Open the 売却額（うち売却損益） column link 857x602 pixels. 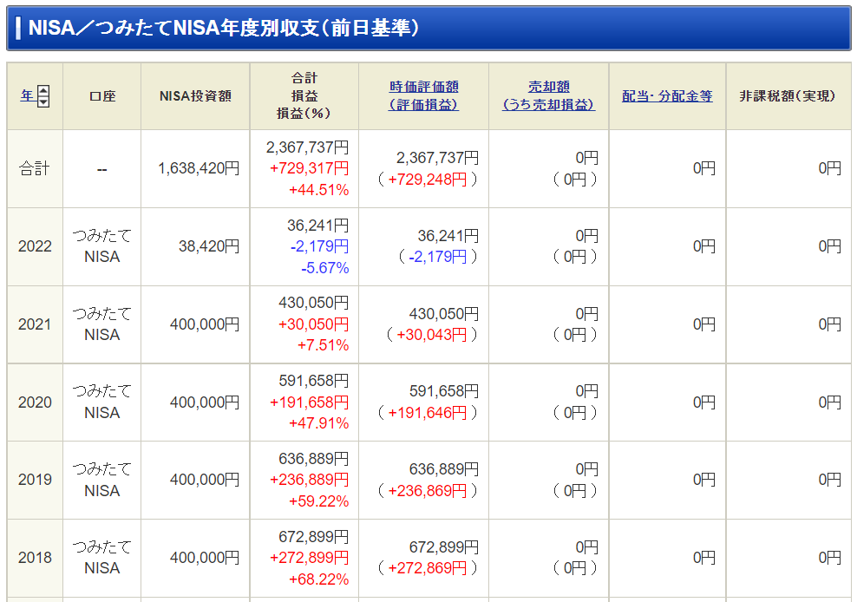point(548,95)
